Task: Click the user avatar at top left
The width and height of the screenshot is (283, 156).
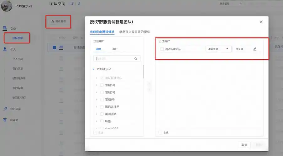Action: coord(7,6)
